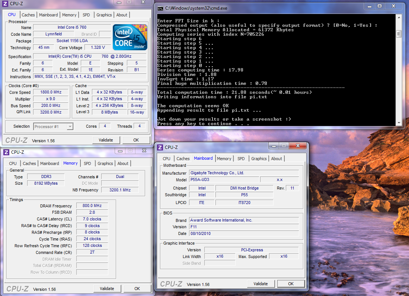Click the Graphic Interface Version 'PCI-Express'
Image resolution: width=409 pixels, height=296 pixels.
[252, 250]
